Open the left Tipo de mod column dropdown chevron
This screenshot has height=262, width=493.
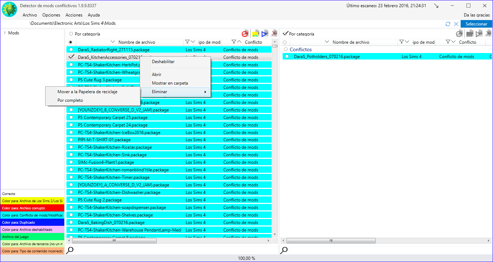point(193,42)
